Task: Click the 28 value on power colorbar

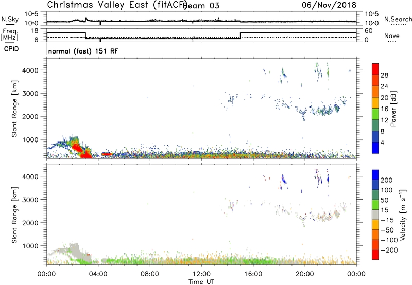Action: pos(384,75)
